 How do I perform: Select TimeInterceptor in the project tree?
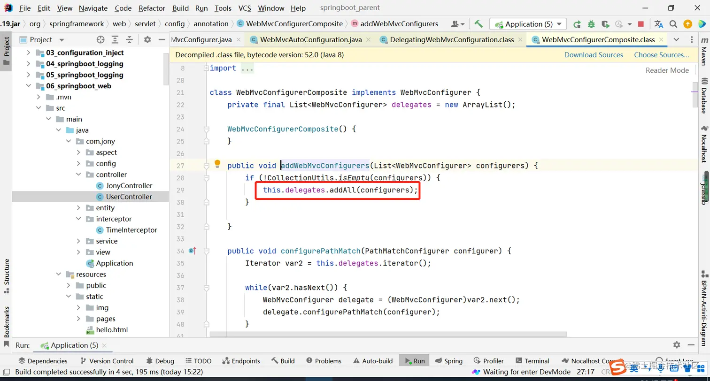(x=131, y=230)
